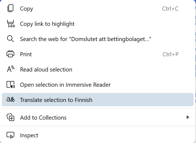196x143 pixels.
Task: Click the Copy icon
Action: click(10, 8)
